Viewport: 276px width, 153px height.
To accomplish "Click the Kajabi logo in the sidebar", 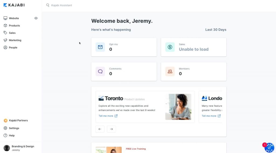I will pos(14,5).
